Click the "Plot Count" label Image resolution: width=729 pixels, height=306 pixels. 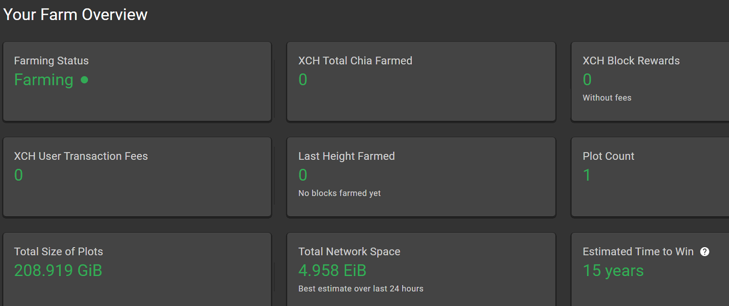click(608, 156)
